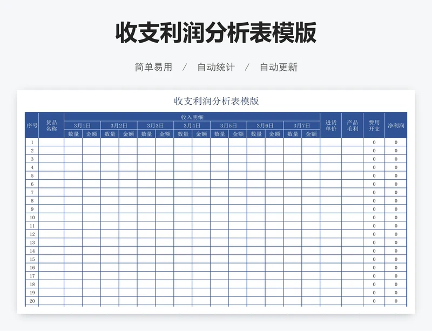Click 数量 header under 3月1日
Screen dimensions: 432x331
pos(73,134)
